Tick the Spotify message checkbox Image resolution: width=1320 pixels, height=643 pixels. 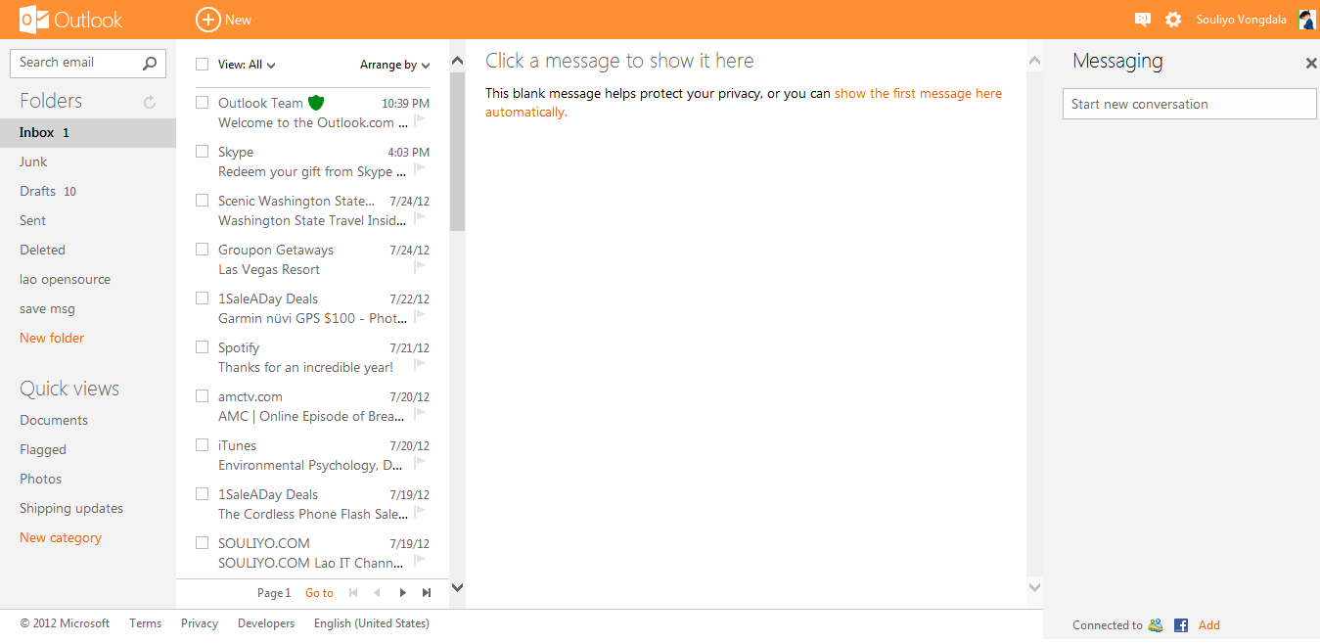(203, 347)
